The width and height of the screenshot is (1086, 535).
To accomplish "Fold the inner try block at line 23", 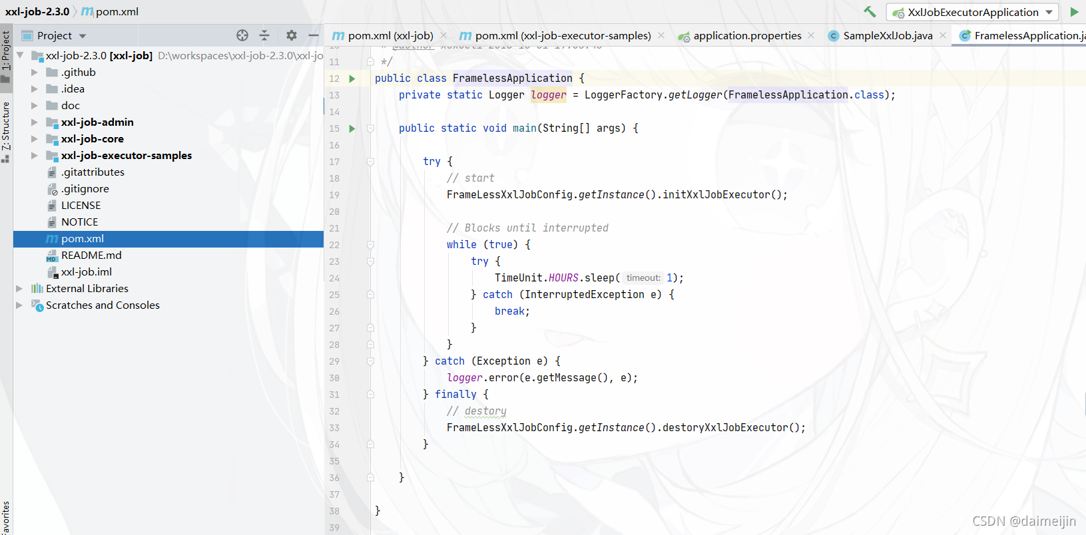I will coord(370,262).
